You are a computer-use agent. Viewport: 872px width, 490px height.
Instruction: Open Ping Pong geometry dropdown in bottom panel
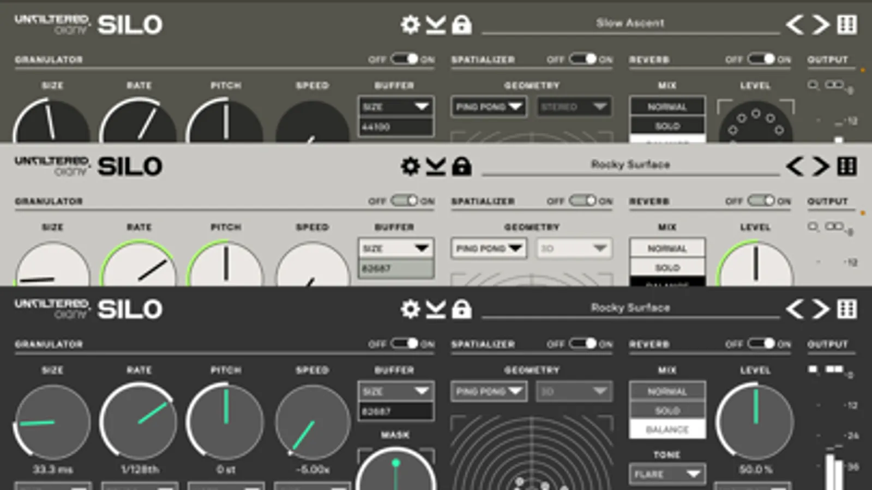(x=489, y=391)
